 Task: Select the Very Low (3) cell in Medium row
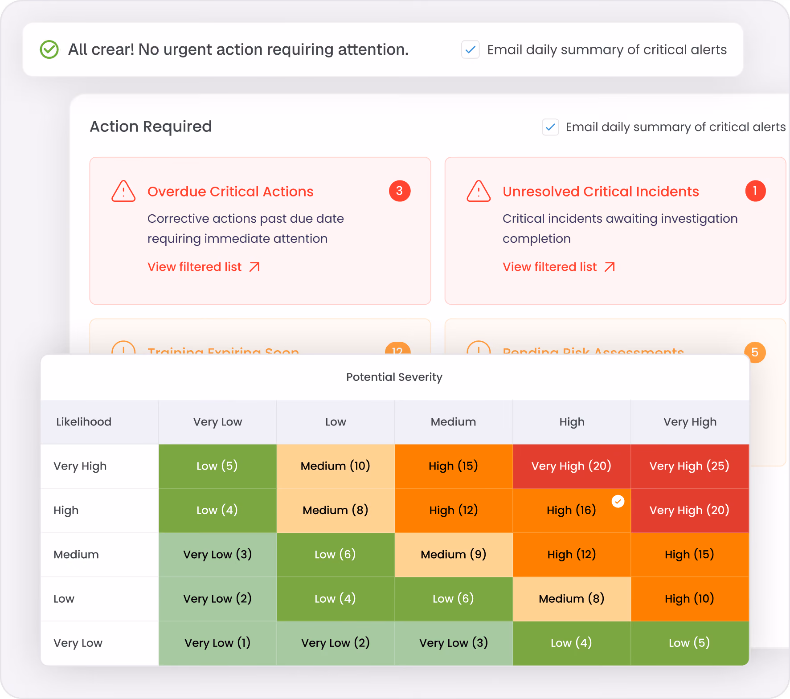(217, 555)
